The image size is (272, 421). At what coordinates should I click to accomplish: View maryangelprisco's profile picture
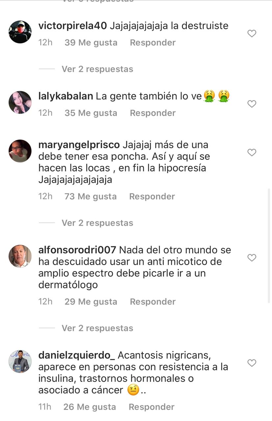tap(20, 151)
